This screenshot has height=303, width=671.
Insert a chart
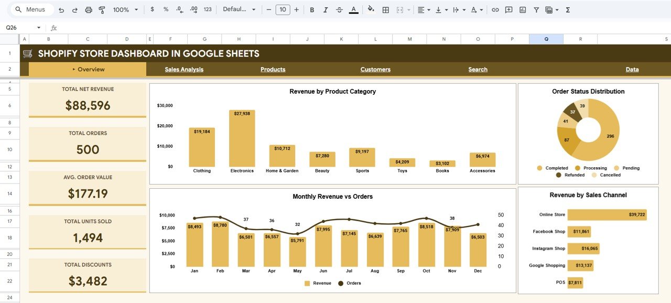(x=522, y=9)
